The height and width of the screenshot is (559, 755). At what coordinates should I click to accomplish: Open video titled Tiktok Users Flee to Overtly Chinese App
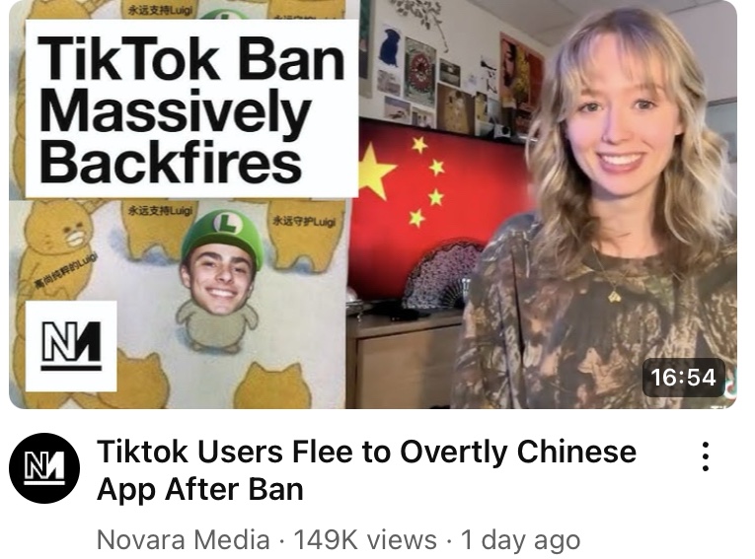366,470
